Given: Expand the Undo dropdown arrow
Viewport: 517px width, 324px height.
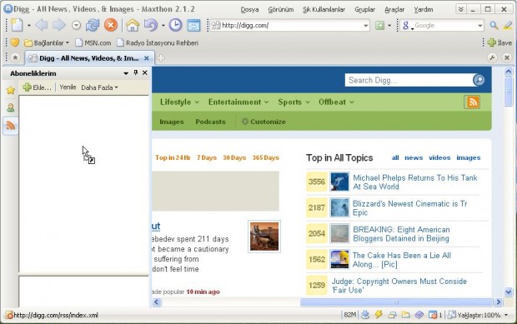Looking at the screenshot, I should click(163, 25).
